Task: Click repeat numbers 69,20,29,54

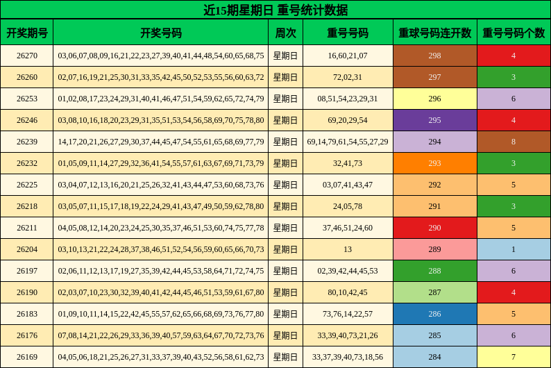Action: pos(348,120)
